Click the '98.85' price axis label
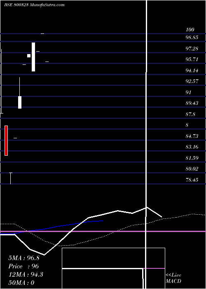This screenshot has height=289, width=206. (192, 38)
